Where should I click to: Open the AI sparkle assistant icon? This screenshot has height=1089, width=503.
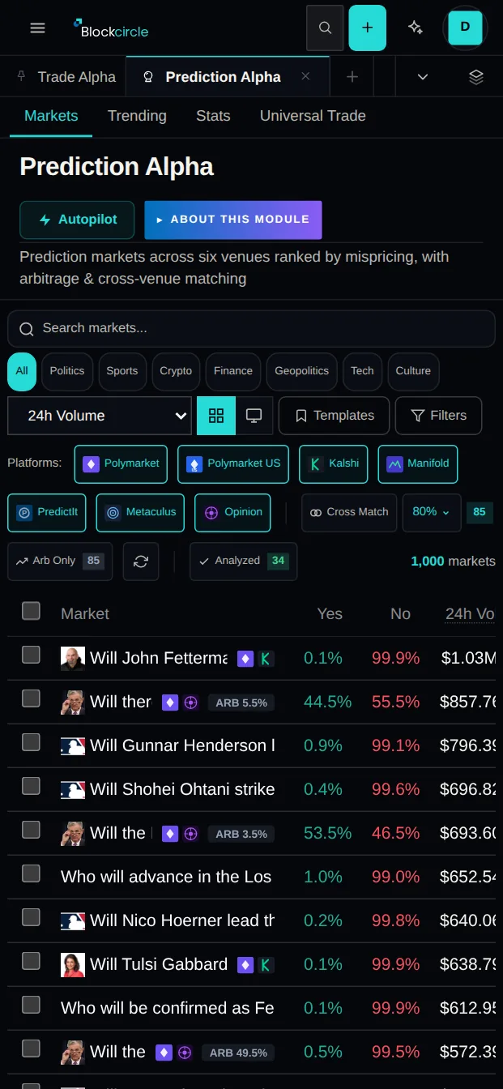pyautogui.click(x=416, y=28)
